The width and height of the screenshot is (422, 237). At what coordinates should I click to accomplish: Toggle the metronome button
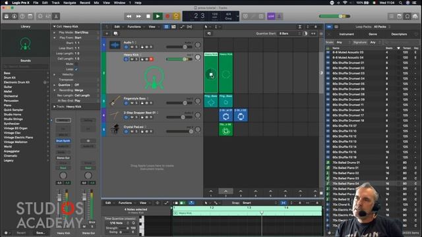tap(279, 16)
